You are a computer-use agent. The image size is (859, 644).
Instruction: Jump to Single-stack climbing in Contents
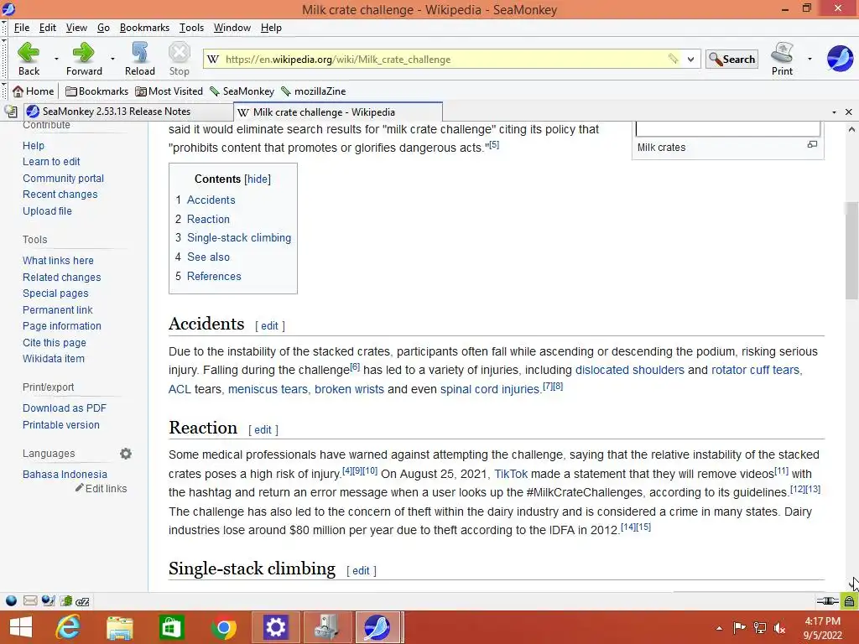pyautogui.click(x=239, y=237)
